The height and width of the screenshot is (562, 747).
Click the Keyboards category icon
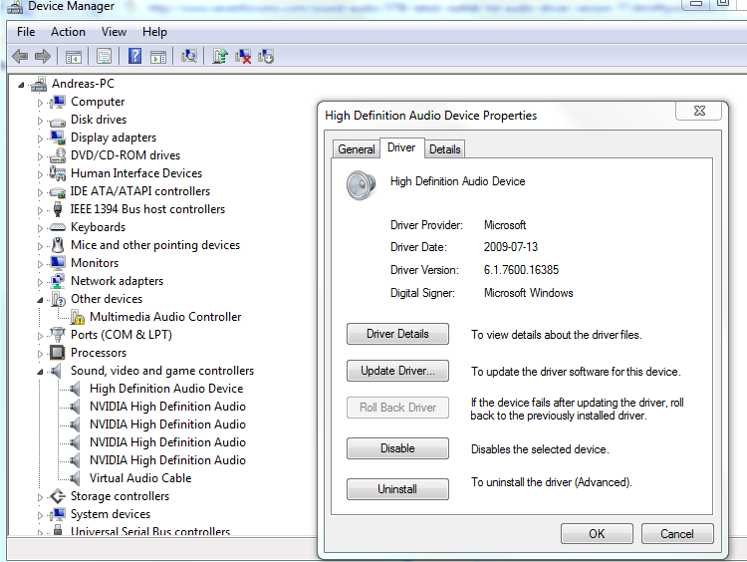point(58,227)
